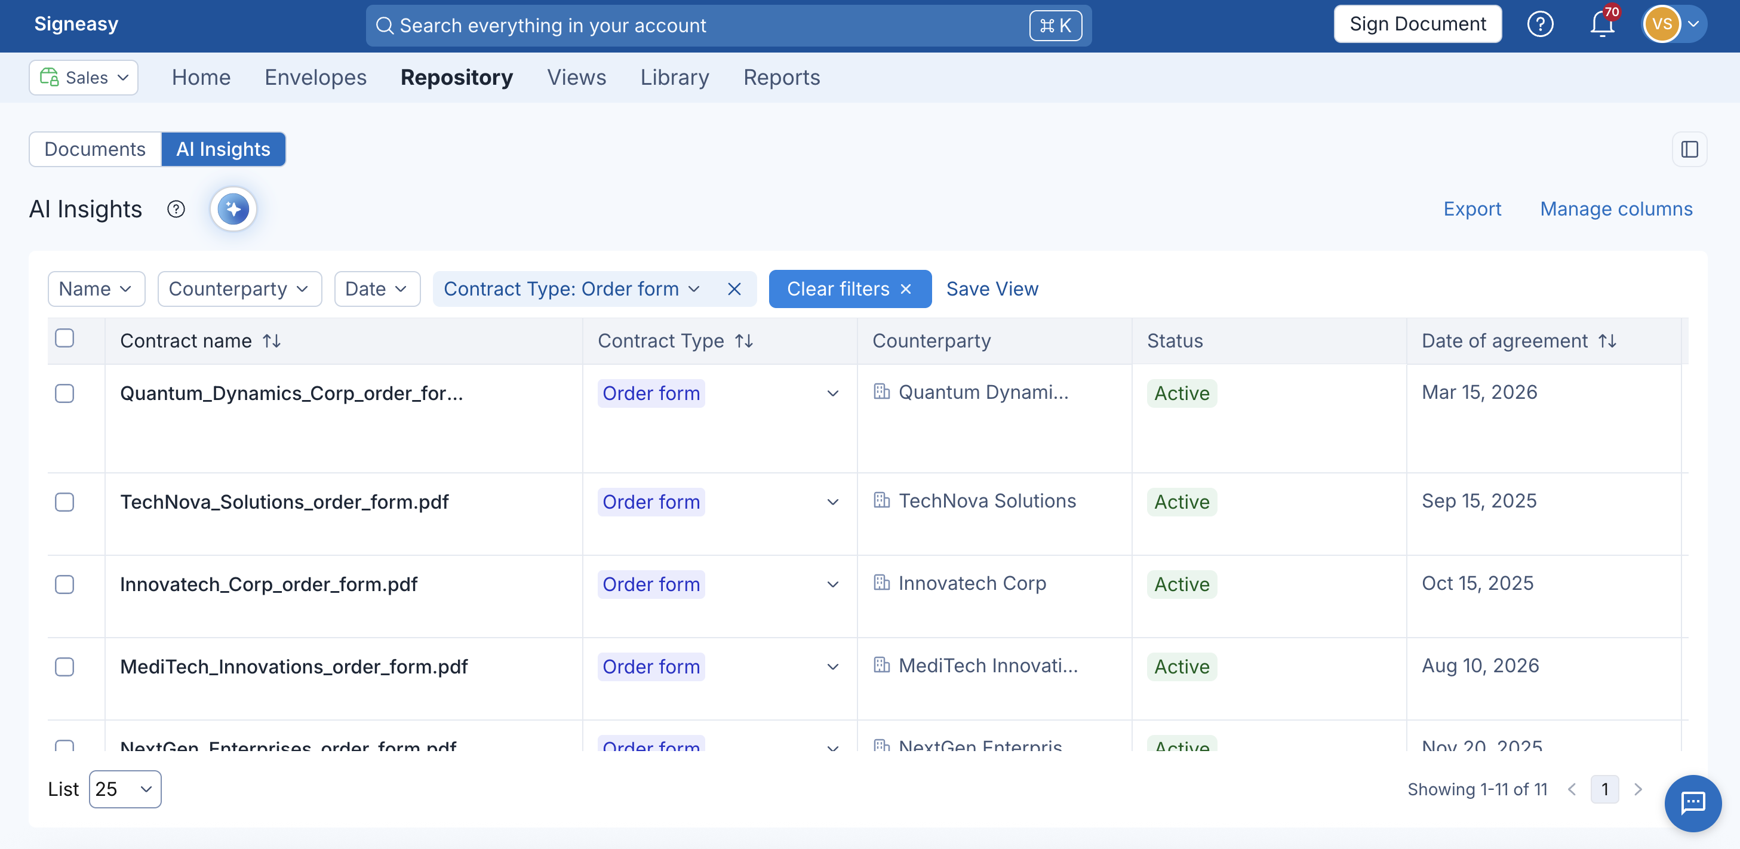1740x849 pixels.
Task: Click the Sign Document button
Action: click(1418, 24)
